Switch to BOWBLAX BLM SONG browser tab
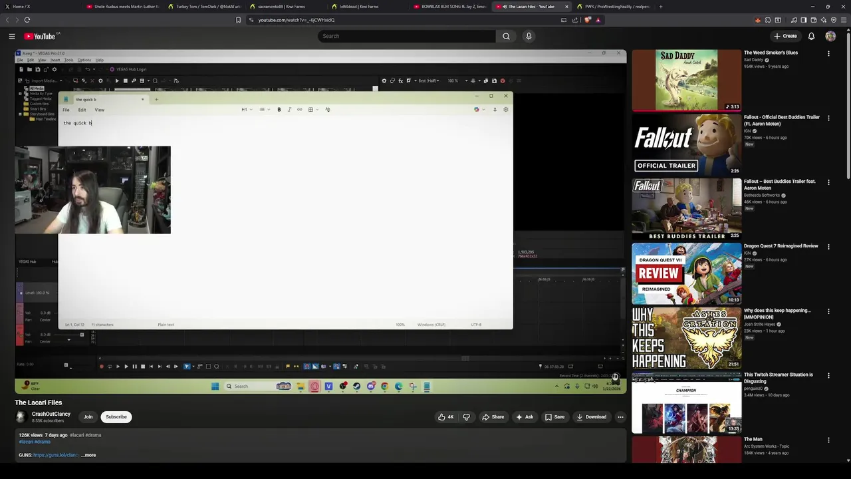The image size is (851, 479). [x=449, y=7]
